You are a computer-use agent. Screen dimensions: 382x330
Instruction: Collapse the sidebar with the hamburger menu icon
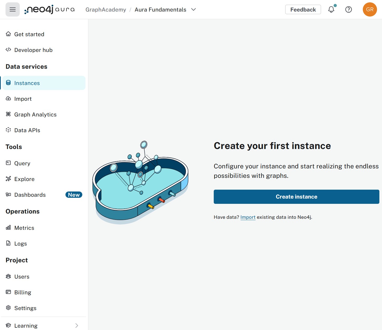click(13, 9)
